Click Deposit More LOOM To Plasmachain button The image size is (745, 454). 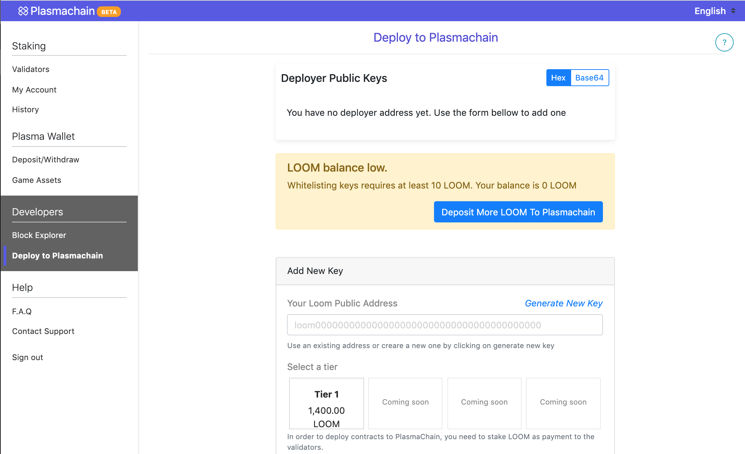518,212
